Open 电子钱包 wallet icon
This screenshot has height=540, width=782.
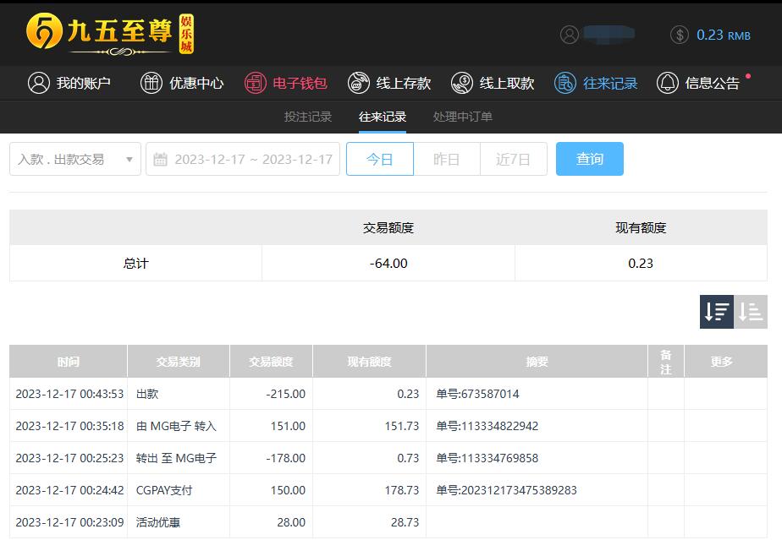point(255,83)
